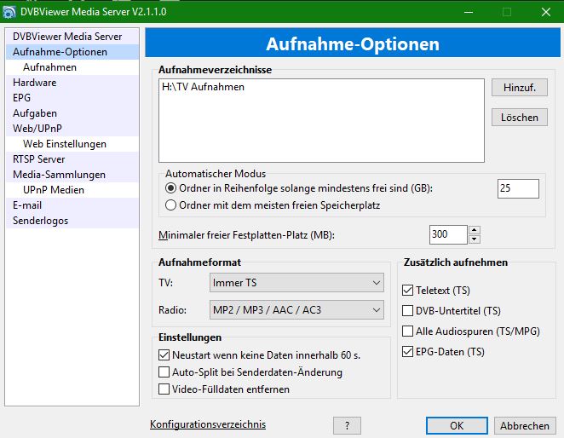564x438 pixels.
Task: Open DVBViewer Media Server settings page
Action: click(72, 37)
